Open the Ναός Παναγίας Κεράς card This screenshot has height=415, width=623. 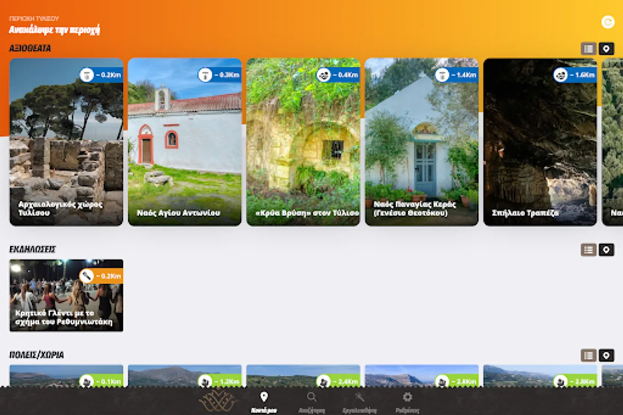point(421,142)
